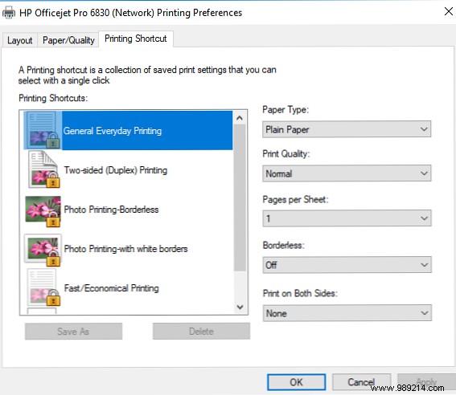Click the Fast/Economical Printing shortcut icon
This screenshot has height=395, width=456.
click(x=43, y=287)
